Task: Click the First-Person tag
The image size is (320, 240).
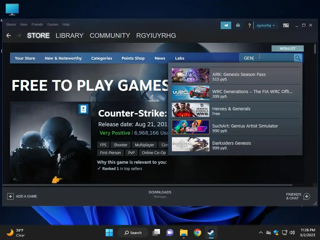Action: pos(110,152)
